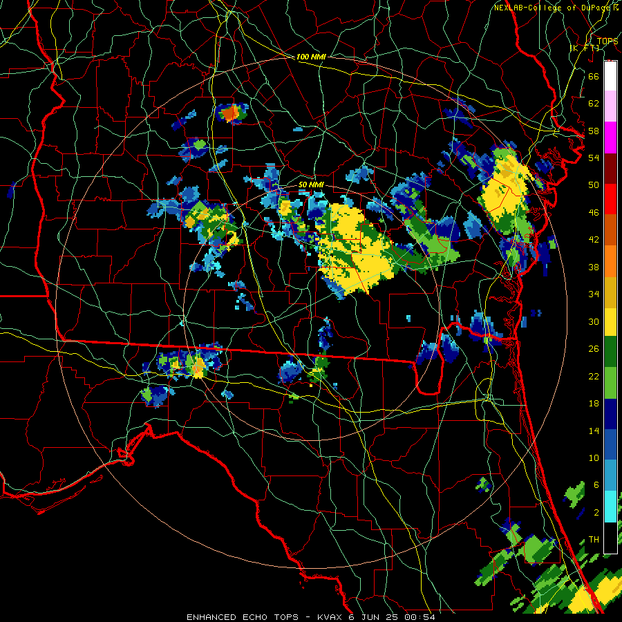Click the light orange legend swatch
The image size is (622, 622).
click(x=610, y=261)
